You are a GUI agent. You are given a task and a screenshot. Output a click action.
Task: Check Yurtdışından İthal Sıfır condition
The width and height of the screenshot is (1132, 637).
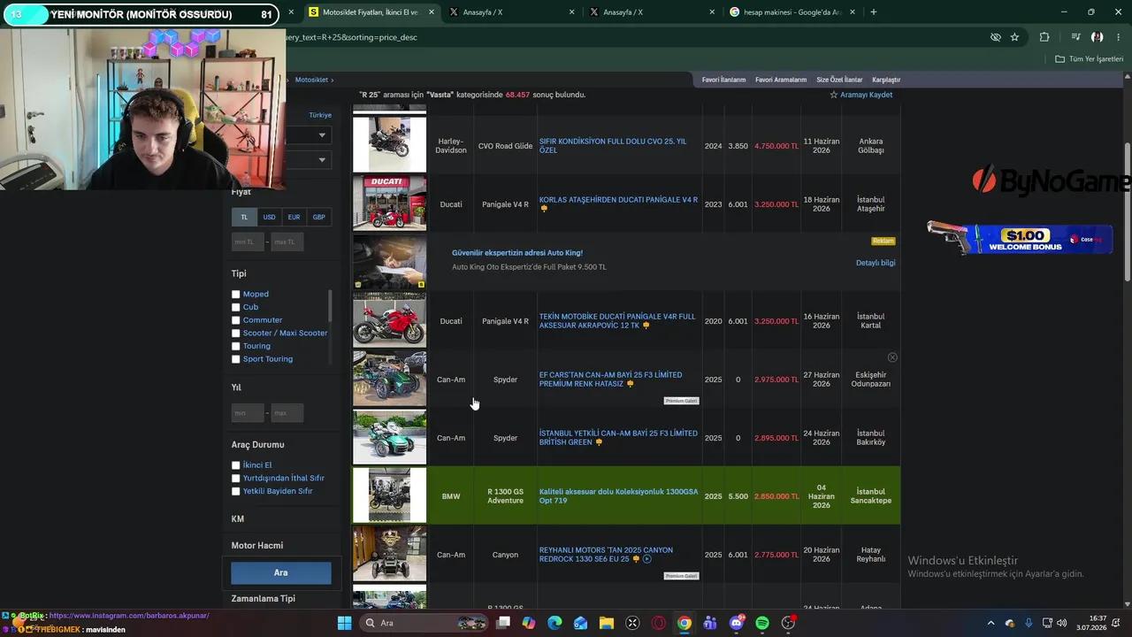coord(236,479)
